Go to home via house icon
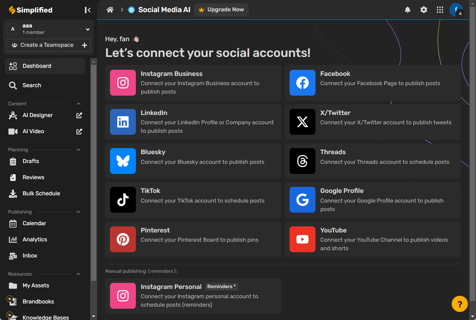Image resolution: width=476 pixels, height=320 pixels. click(x=110, y=10)
